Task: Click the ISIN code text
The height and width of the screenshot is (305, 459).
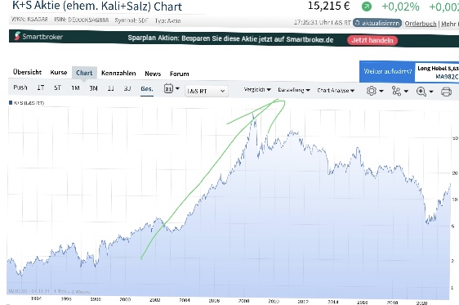Action: click(82, 20)
